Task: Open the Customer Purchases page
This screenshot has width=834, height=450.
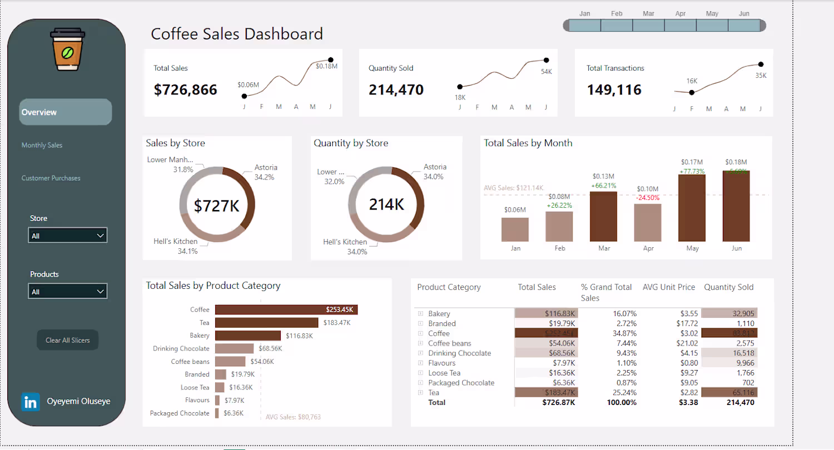Action: [x=51, y=178]
